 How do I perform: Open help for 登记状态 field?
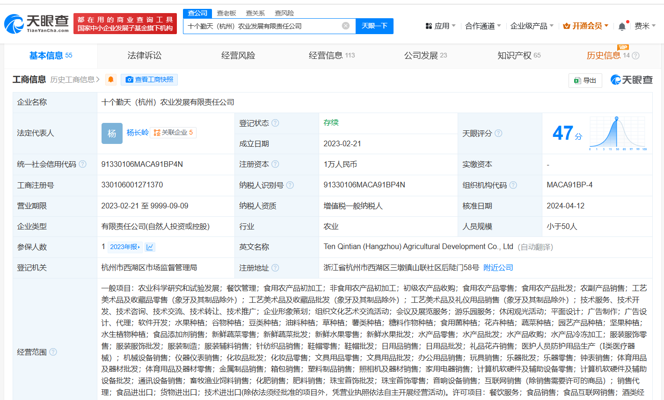pos(275,123)
